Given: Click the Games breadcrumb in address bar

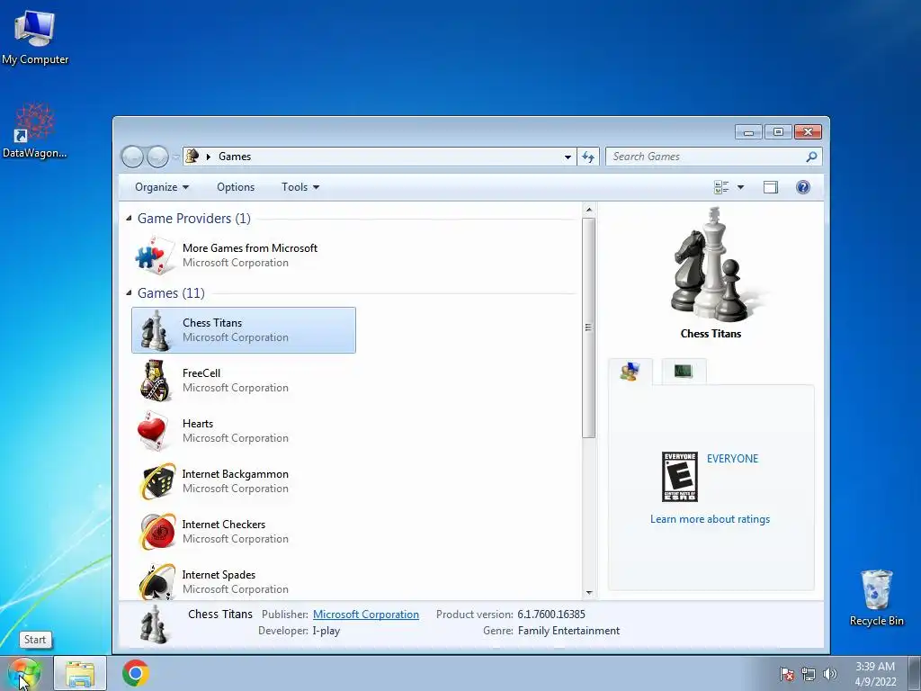Looking at the screenshot, I should (x=235, y=157).
